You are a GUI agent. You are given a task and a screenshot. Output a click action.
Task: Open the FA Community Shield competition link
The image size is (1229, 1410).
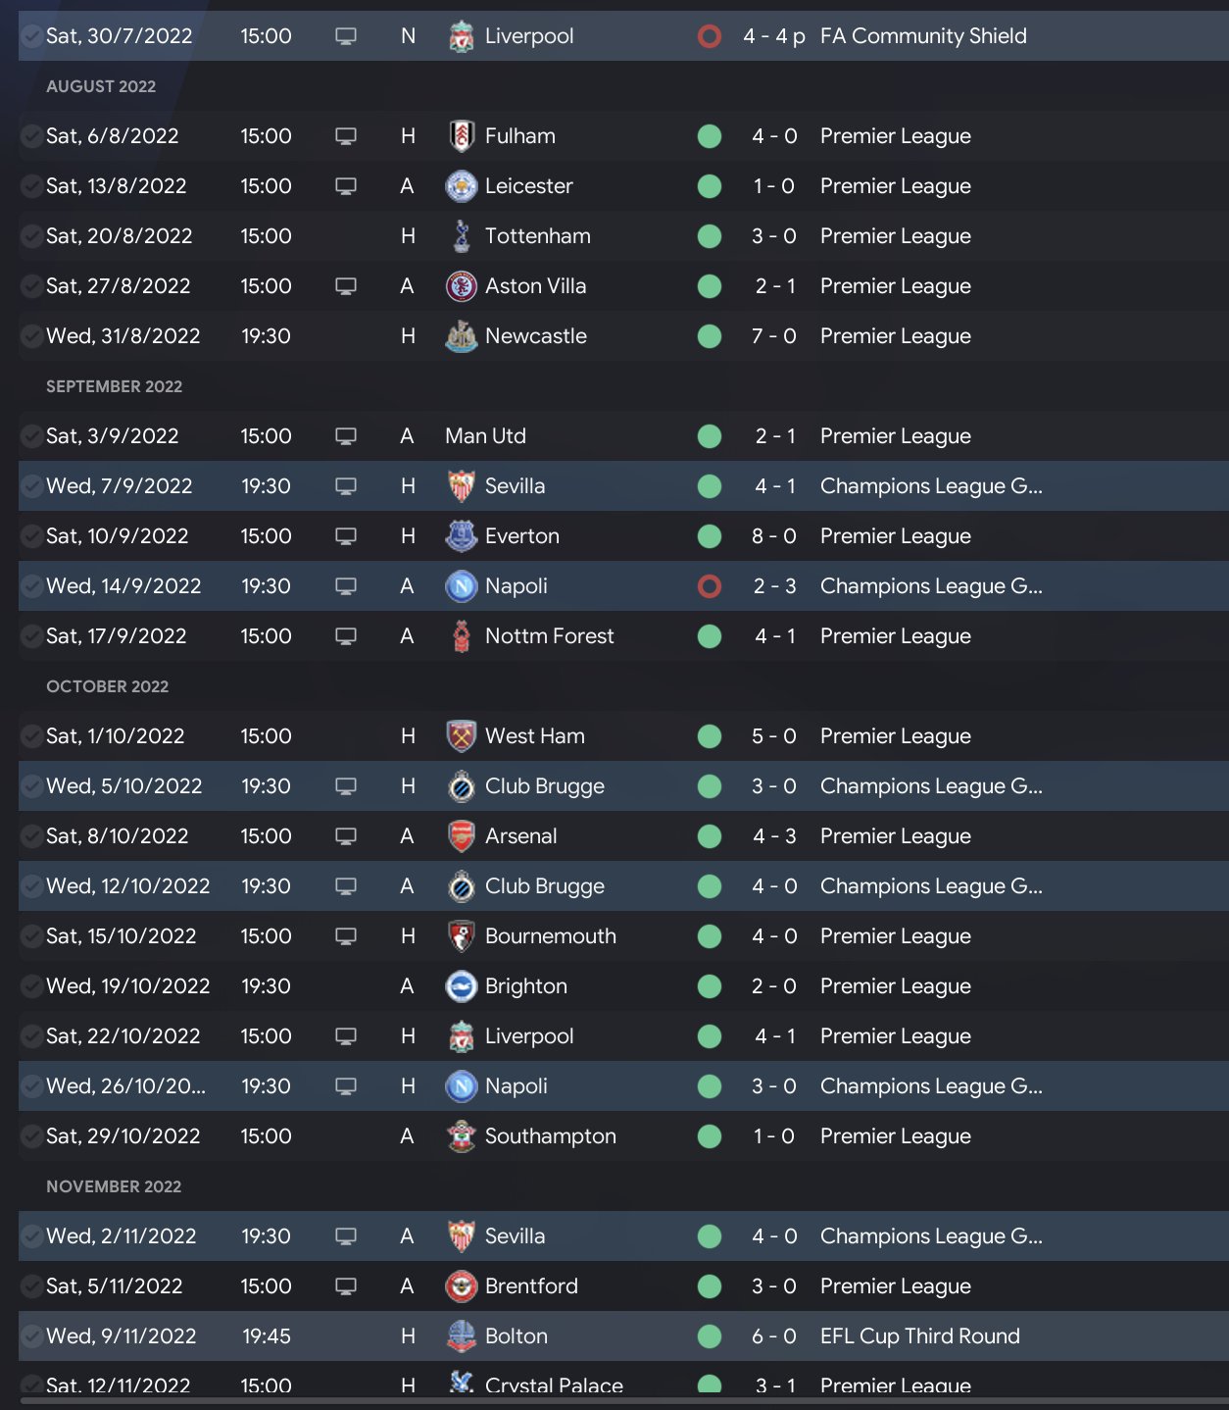[923, 36]
